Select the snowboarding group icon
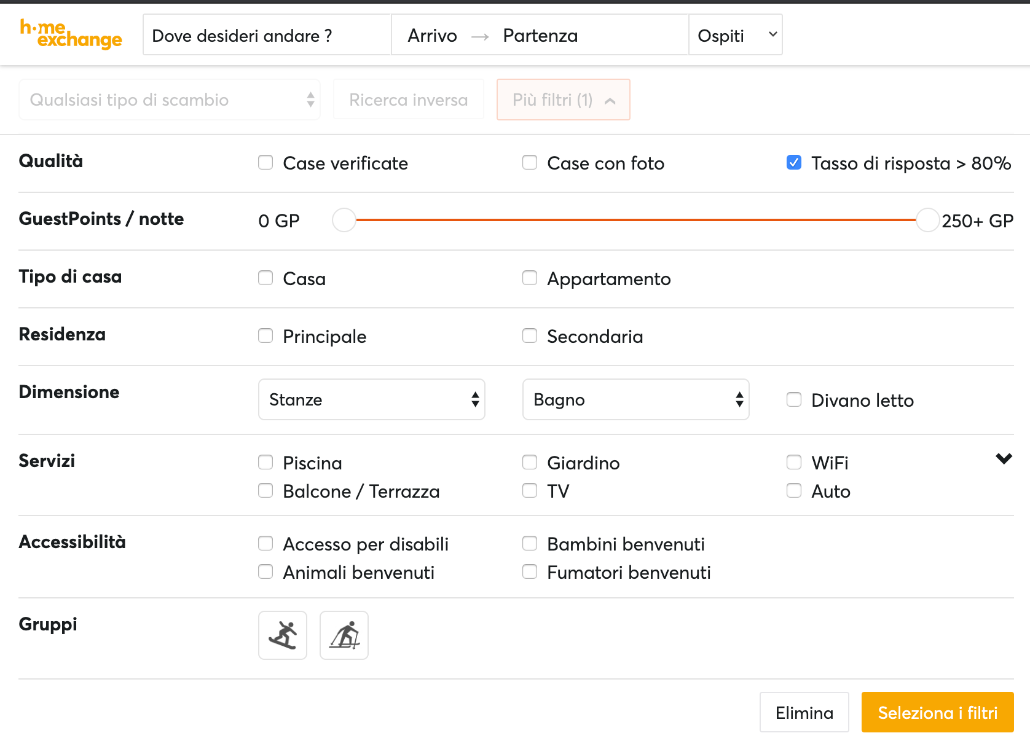Screen dimensions: 1030x741 [283, 635]
